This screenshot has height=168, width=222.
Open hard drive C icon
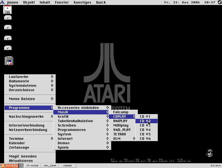[x=8, y=18]
